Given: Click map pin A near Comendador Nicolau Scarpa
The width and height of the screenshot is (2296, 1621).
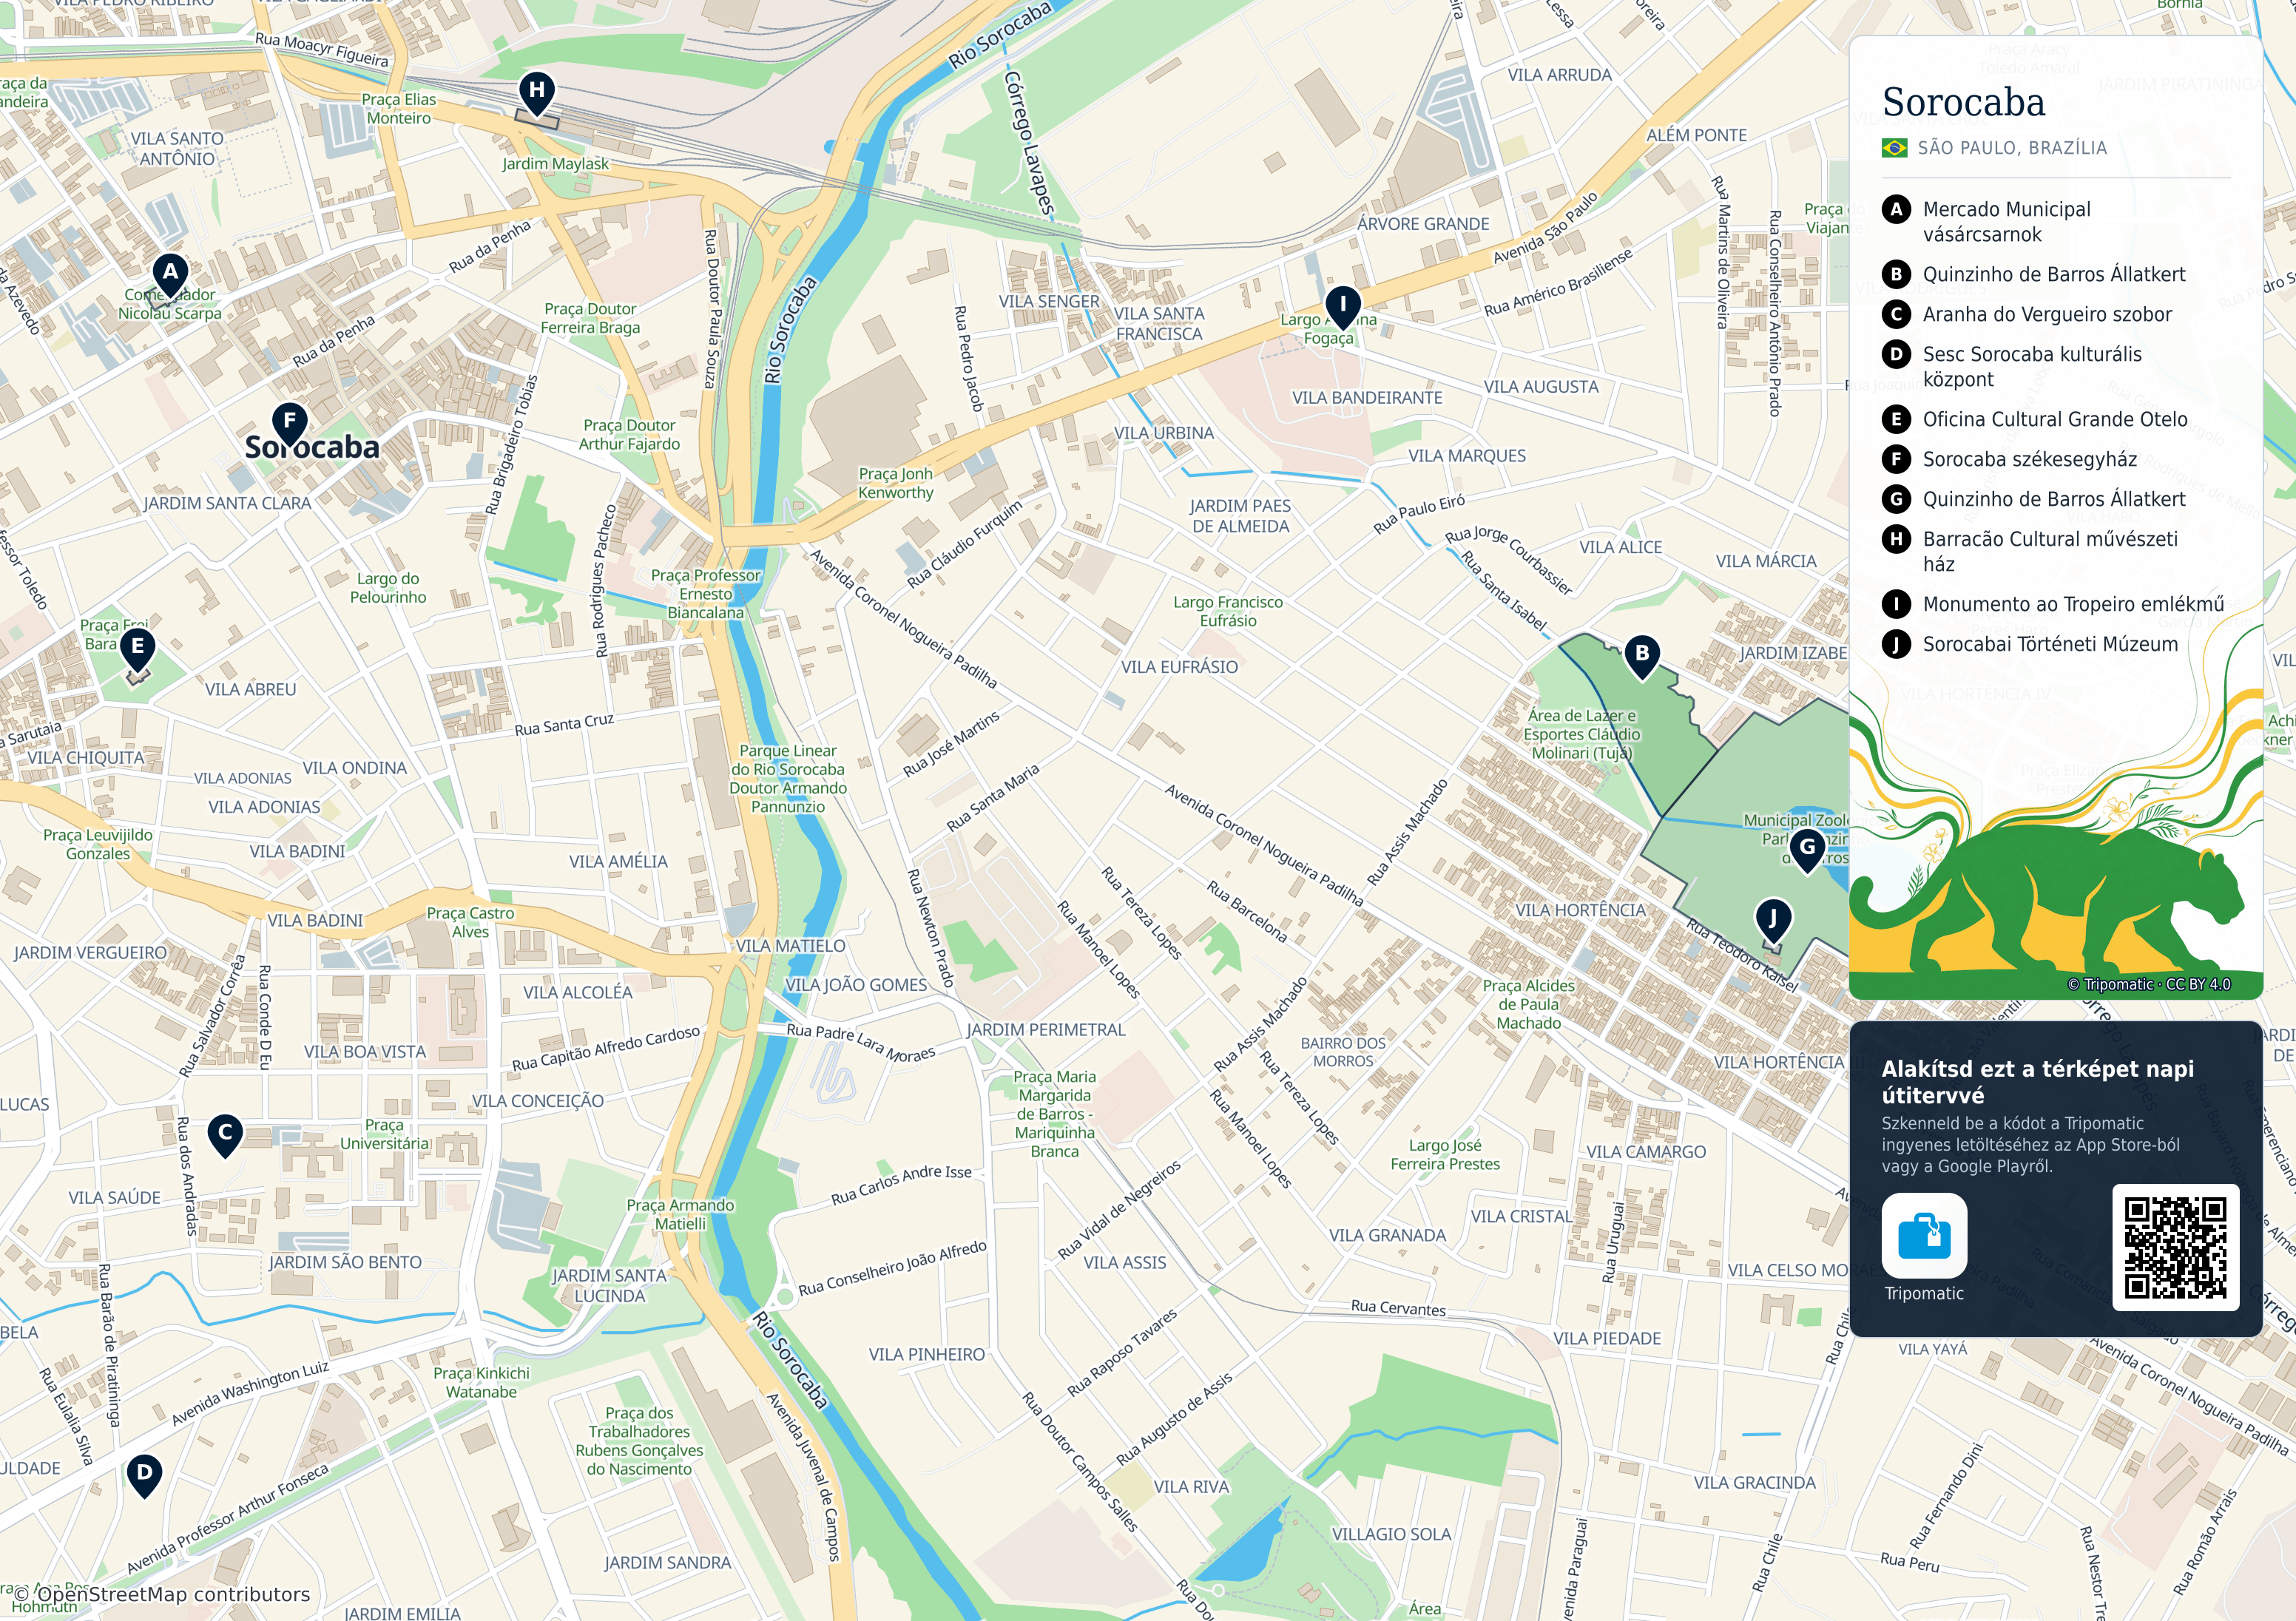Looking at the screenshot, I should 170,275.
